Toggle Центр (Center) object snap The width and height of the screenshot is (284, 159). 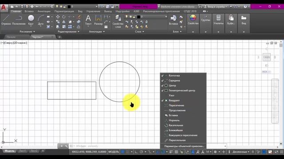[183, 85]
